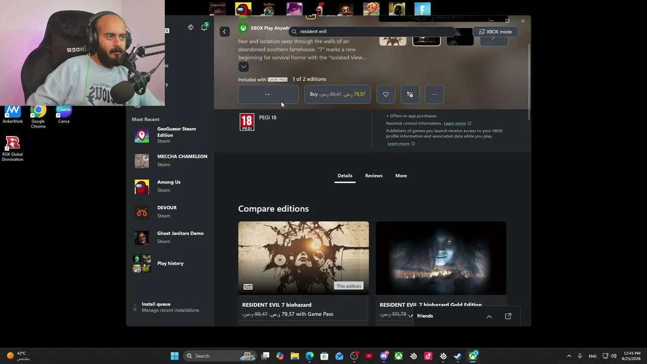Show hidden system tray icons

(569, 356)
